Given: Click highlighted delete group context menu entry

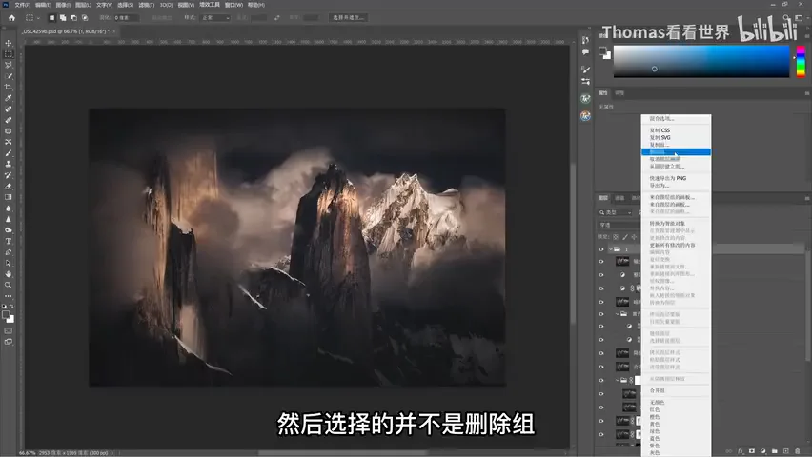Looking at the screenshot, I should coord(676,152).
